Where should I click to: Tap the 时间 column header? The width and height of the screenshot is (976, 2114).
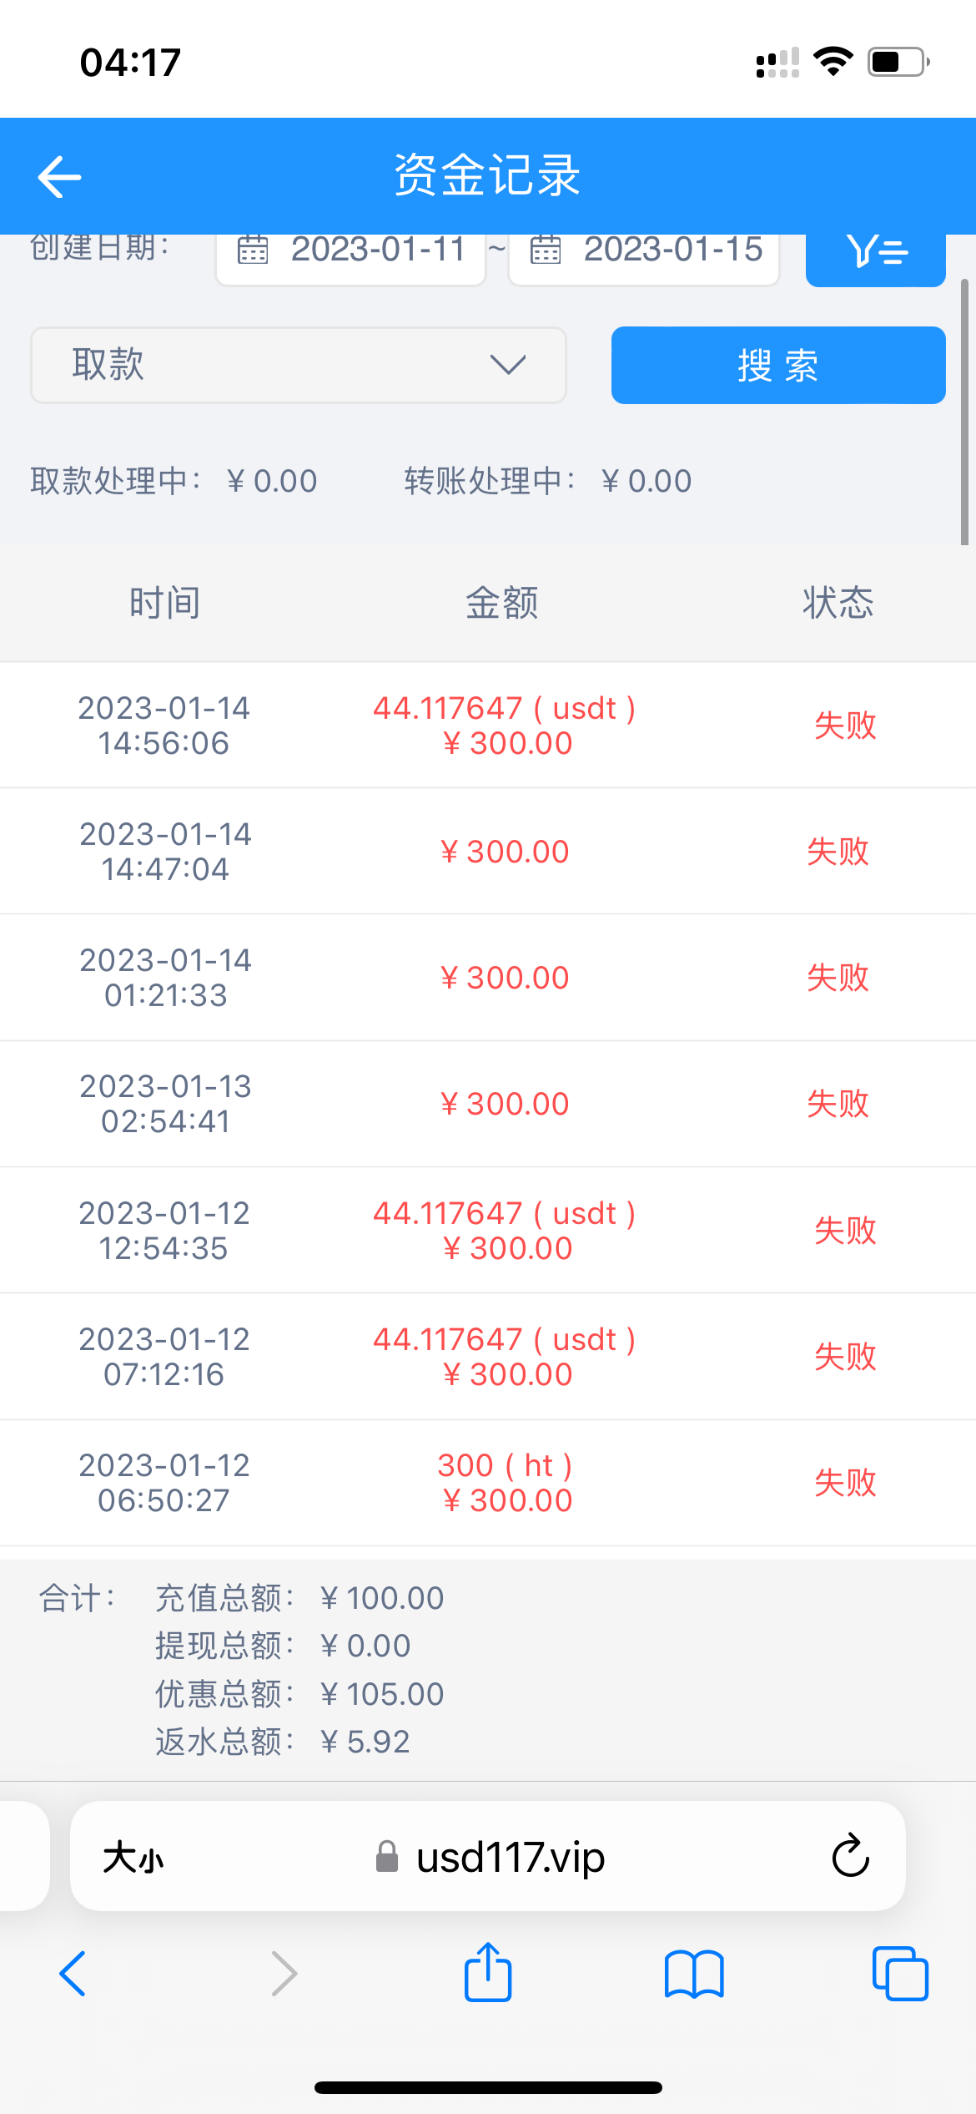tap(164, 603)
